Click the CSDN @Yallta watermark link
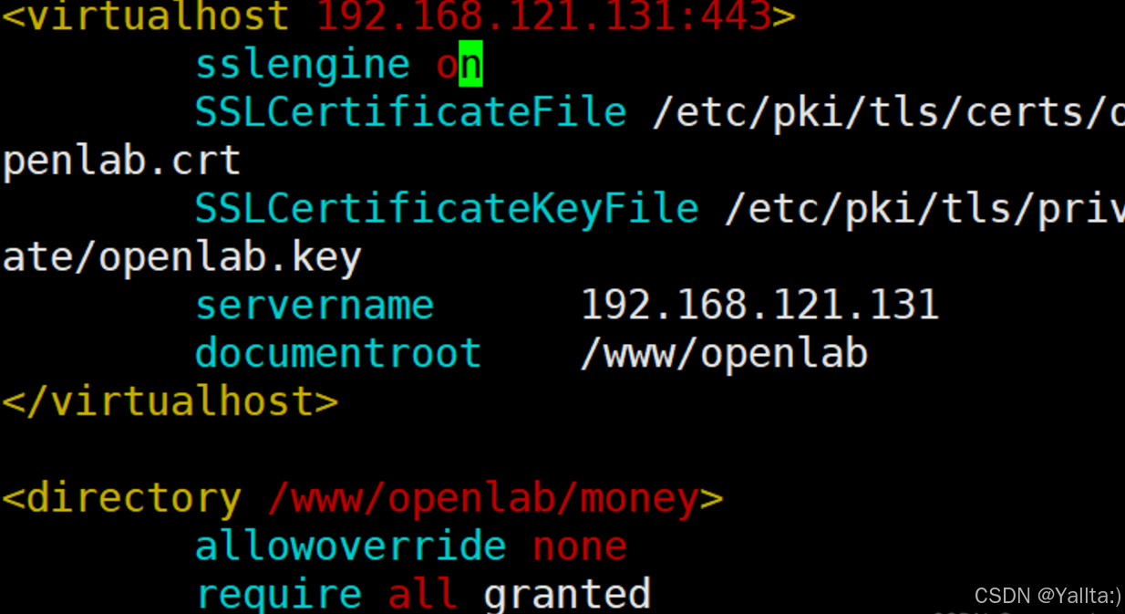1125x614 pixels. [x=1048, y=596]
